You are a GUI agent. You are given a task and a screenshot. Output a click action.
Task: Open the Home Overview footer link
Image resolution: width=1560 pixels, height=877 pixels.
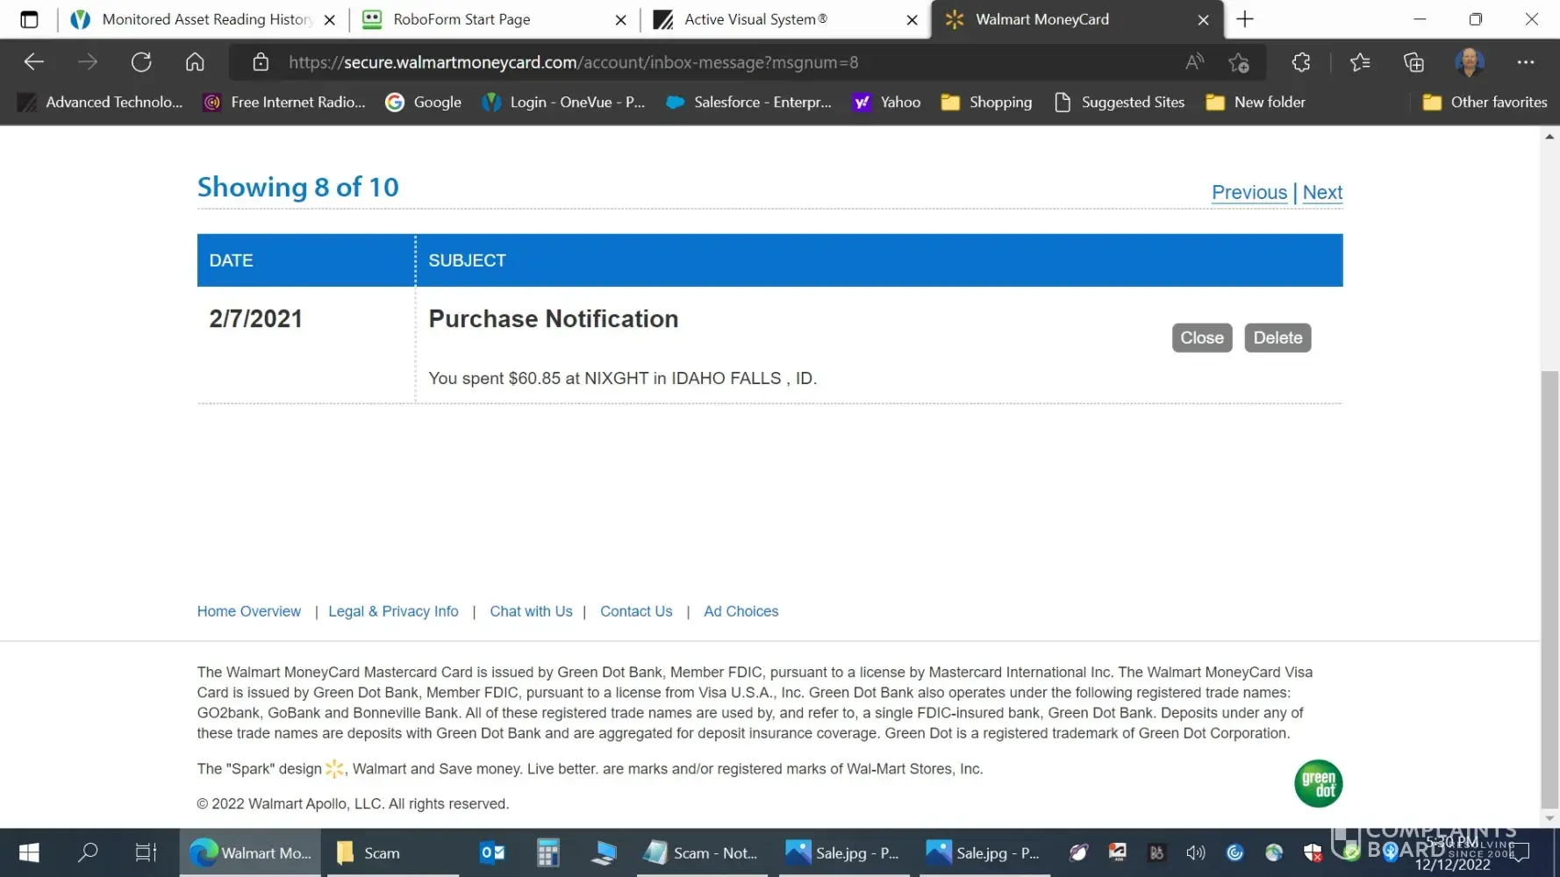pos(249,611)
